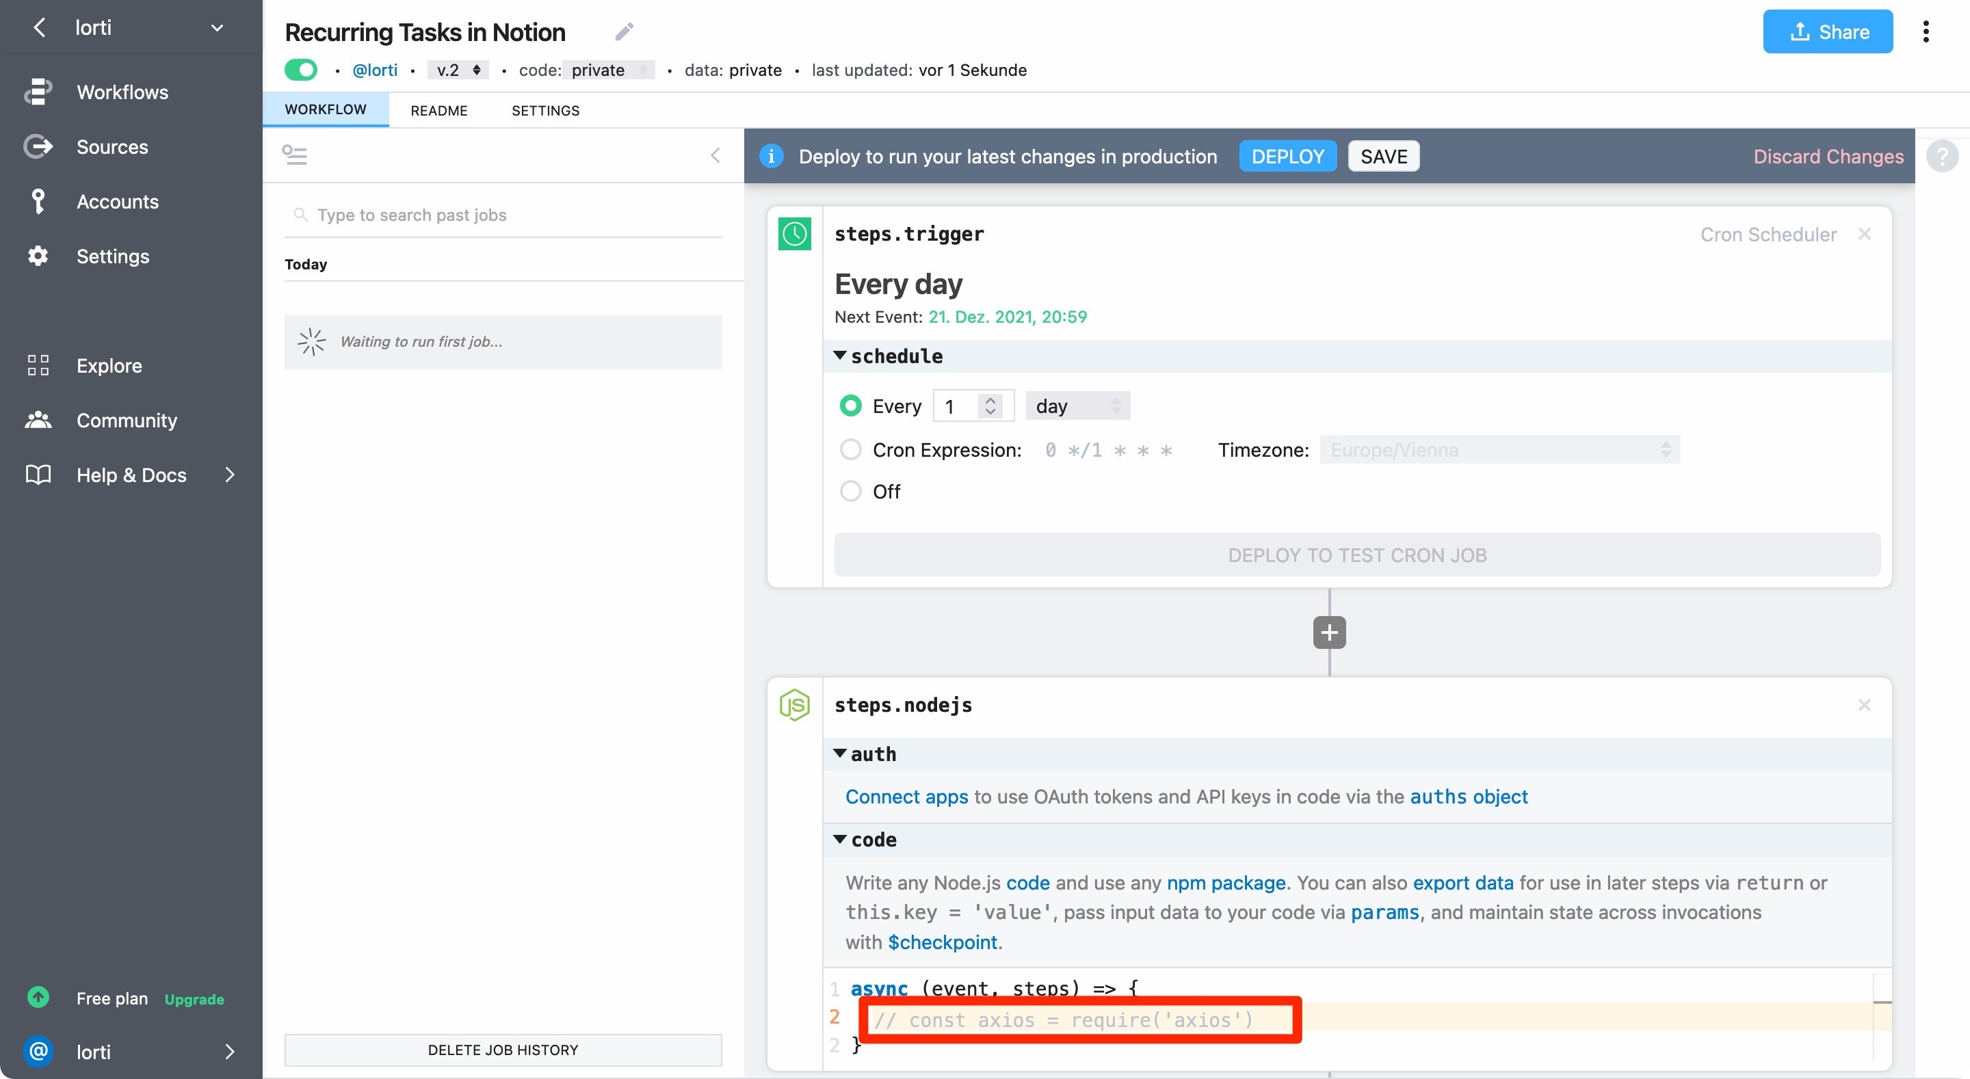Click the Connect apps link
This screenshot has width=1970, height=1079.
coord(906,796)
